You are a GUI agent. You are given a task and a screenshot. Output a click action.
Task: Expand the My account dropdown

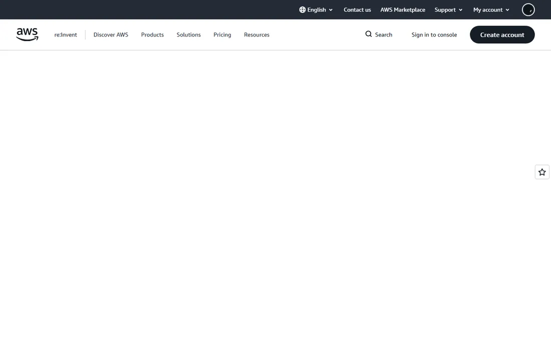[491, 10]
